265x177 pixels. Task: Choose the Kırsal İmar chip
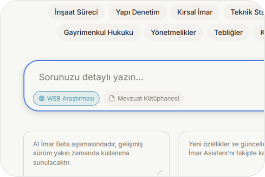[x=195, y=12]
